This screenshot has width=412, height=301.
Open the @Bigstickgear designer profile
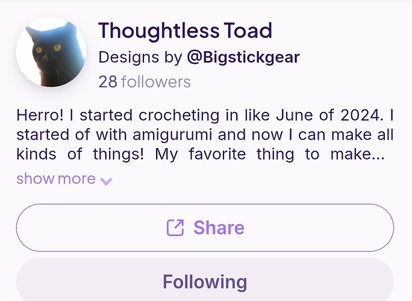pyautogui.click(x=243, y=57)
